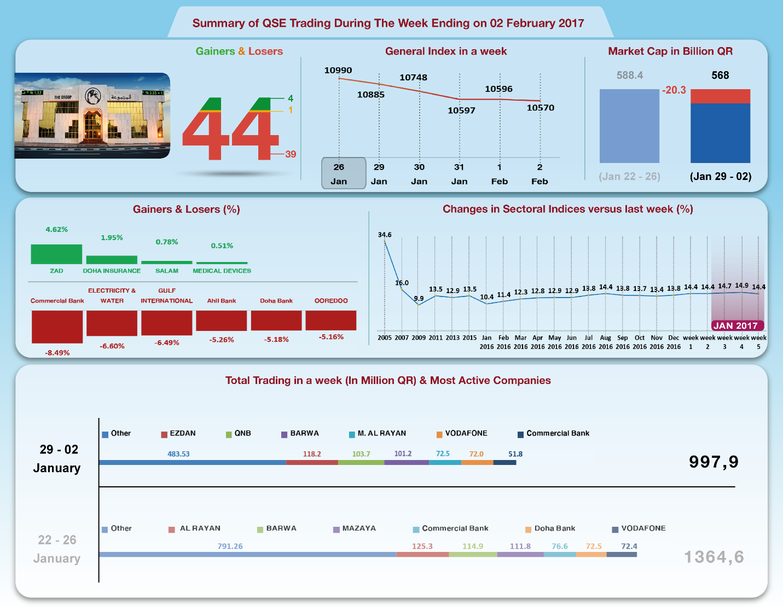Click the 51.8 bar segment value
The height and width of the screenshot is (611, 783).
[x=515, y=454]
